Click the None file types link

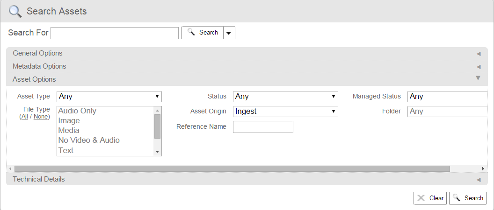coord(41,117)
